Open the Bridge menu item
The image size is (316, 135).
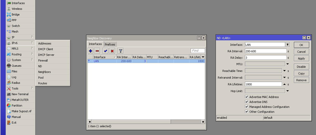coord(20,14)
